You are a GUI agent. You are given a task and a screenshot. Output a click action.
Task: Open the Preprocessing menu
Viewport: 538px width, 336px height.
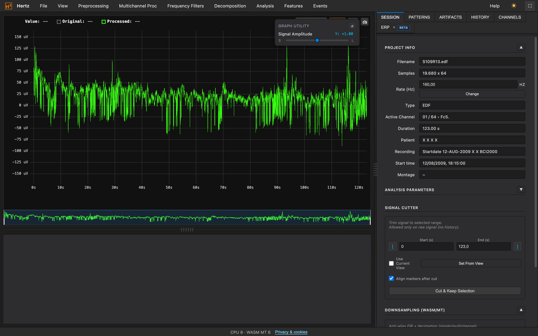[93, 6]
